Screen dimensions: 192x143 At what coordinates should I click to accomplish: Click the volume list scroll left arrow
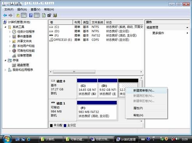click(x=51, y=72)
